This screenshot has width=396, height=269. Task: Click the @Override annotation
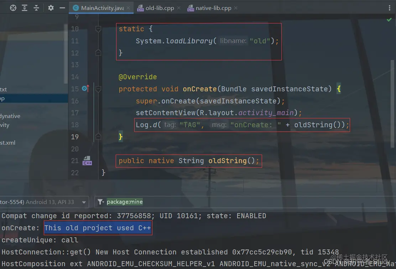pos(138,77)
